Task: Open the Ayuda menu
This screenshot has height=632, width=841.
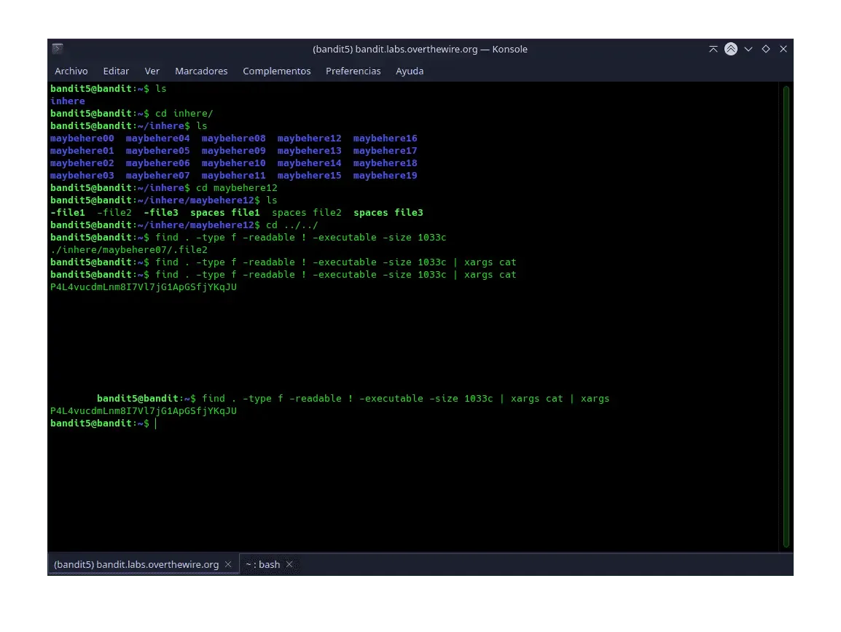Action: [x=410, y=71]
